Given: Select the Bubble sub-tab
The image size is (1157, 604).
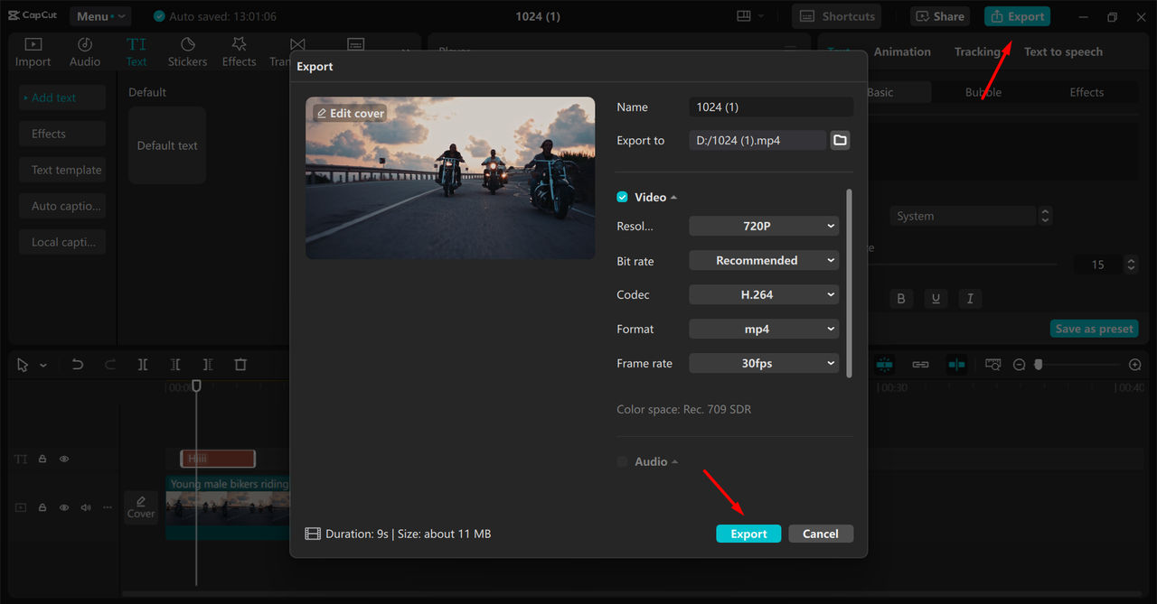Looking at the screenshot, I should (x=983, y=92).
